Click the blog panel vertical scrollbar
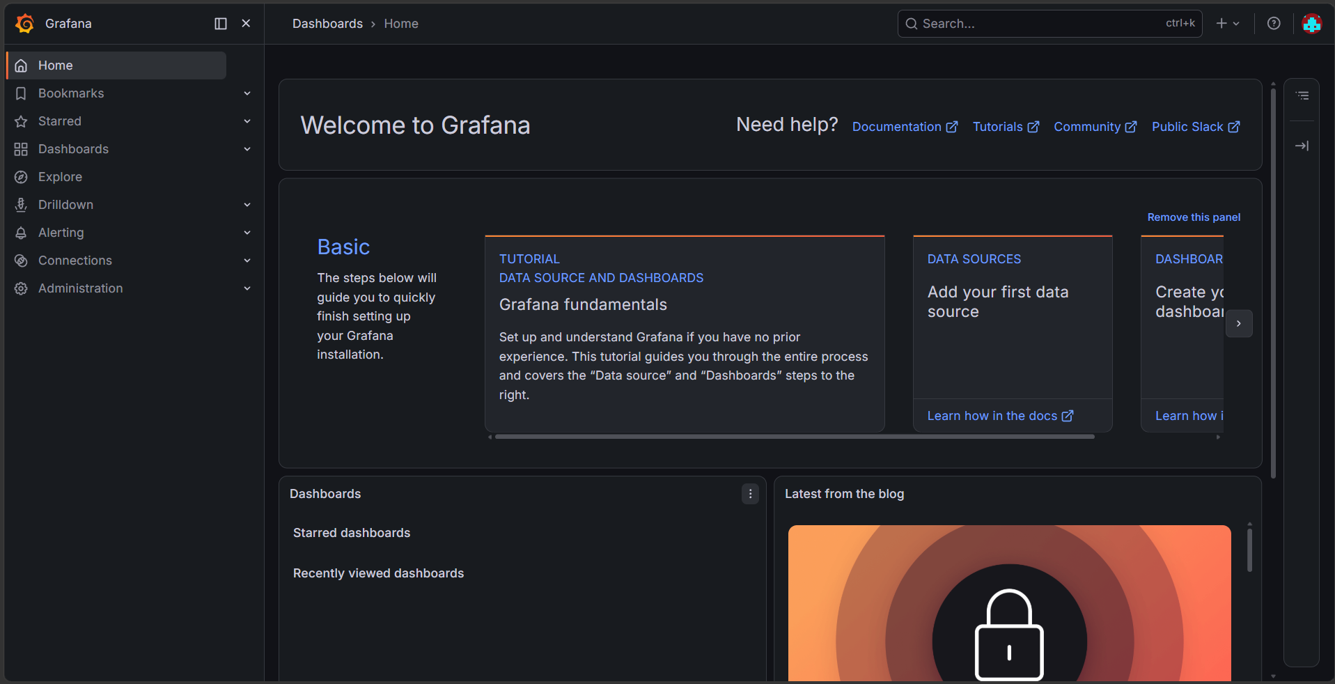Viewport: 1335px width, 684px height. pyautogui.click(x=1250, y=550)
